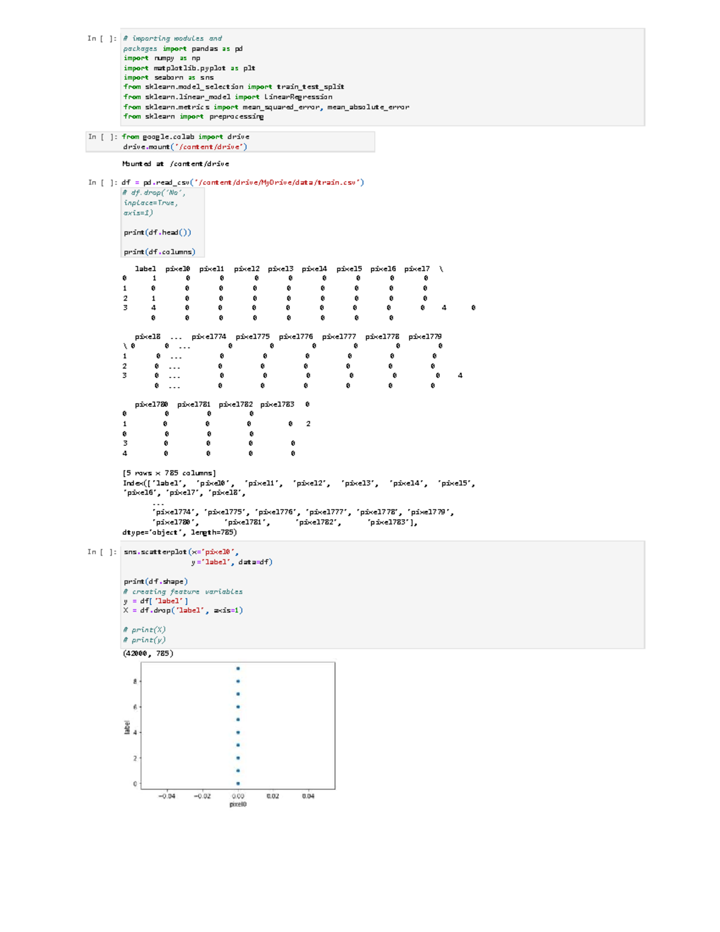Click the line "X = df.drop('label', axis=1)"
720x932 pixels.
coord(183,610)
